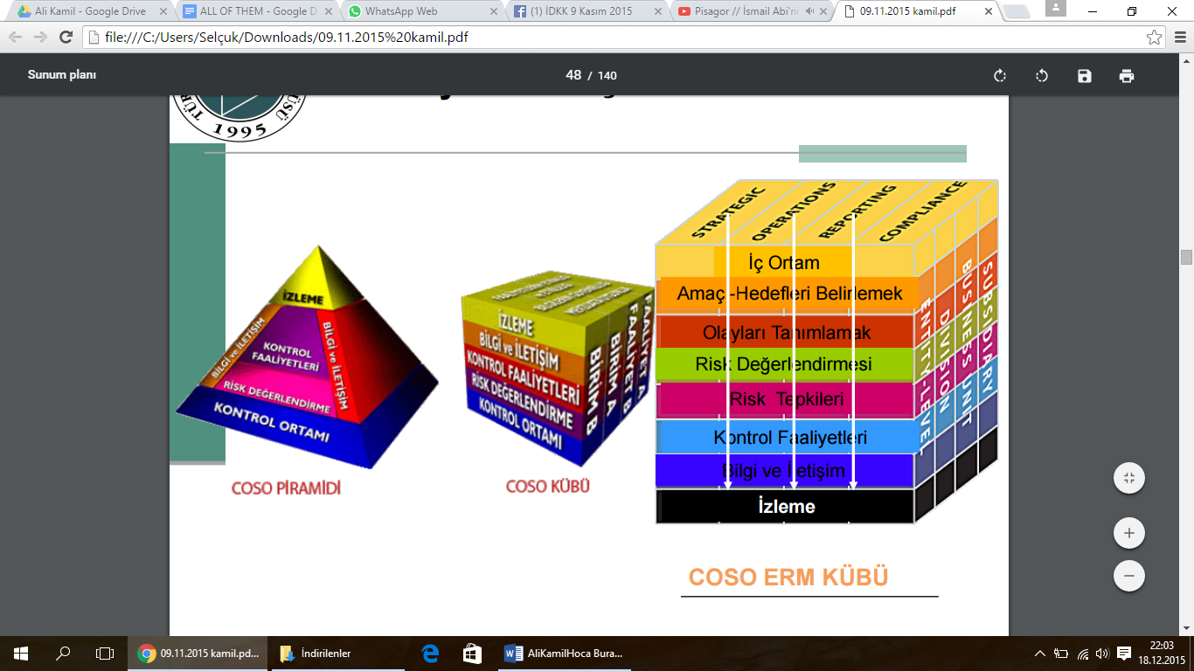The width and height of the screenshot is (1194, 671).
Task: Click the battery icon in system tray
Action: (x=1061, y=653)
